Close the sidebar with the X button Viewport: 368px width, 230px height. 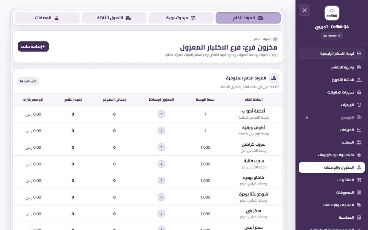(x=305, y=10)
